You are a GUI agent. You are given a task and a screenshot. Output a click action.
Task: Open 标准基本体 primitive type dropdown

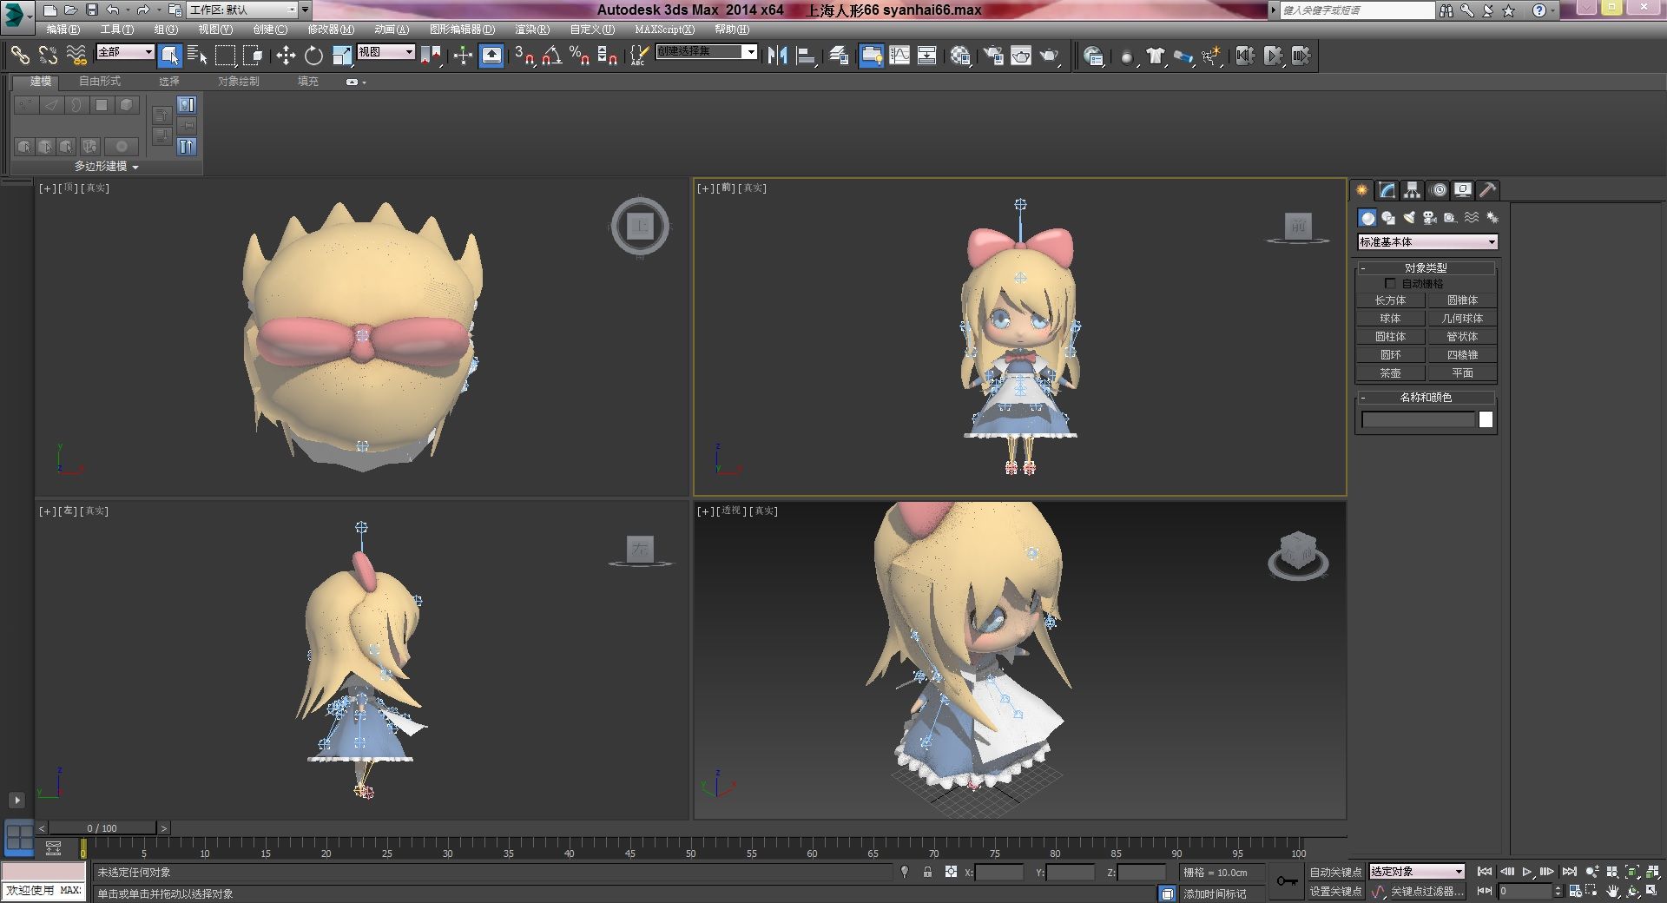(1427, 242)
